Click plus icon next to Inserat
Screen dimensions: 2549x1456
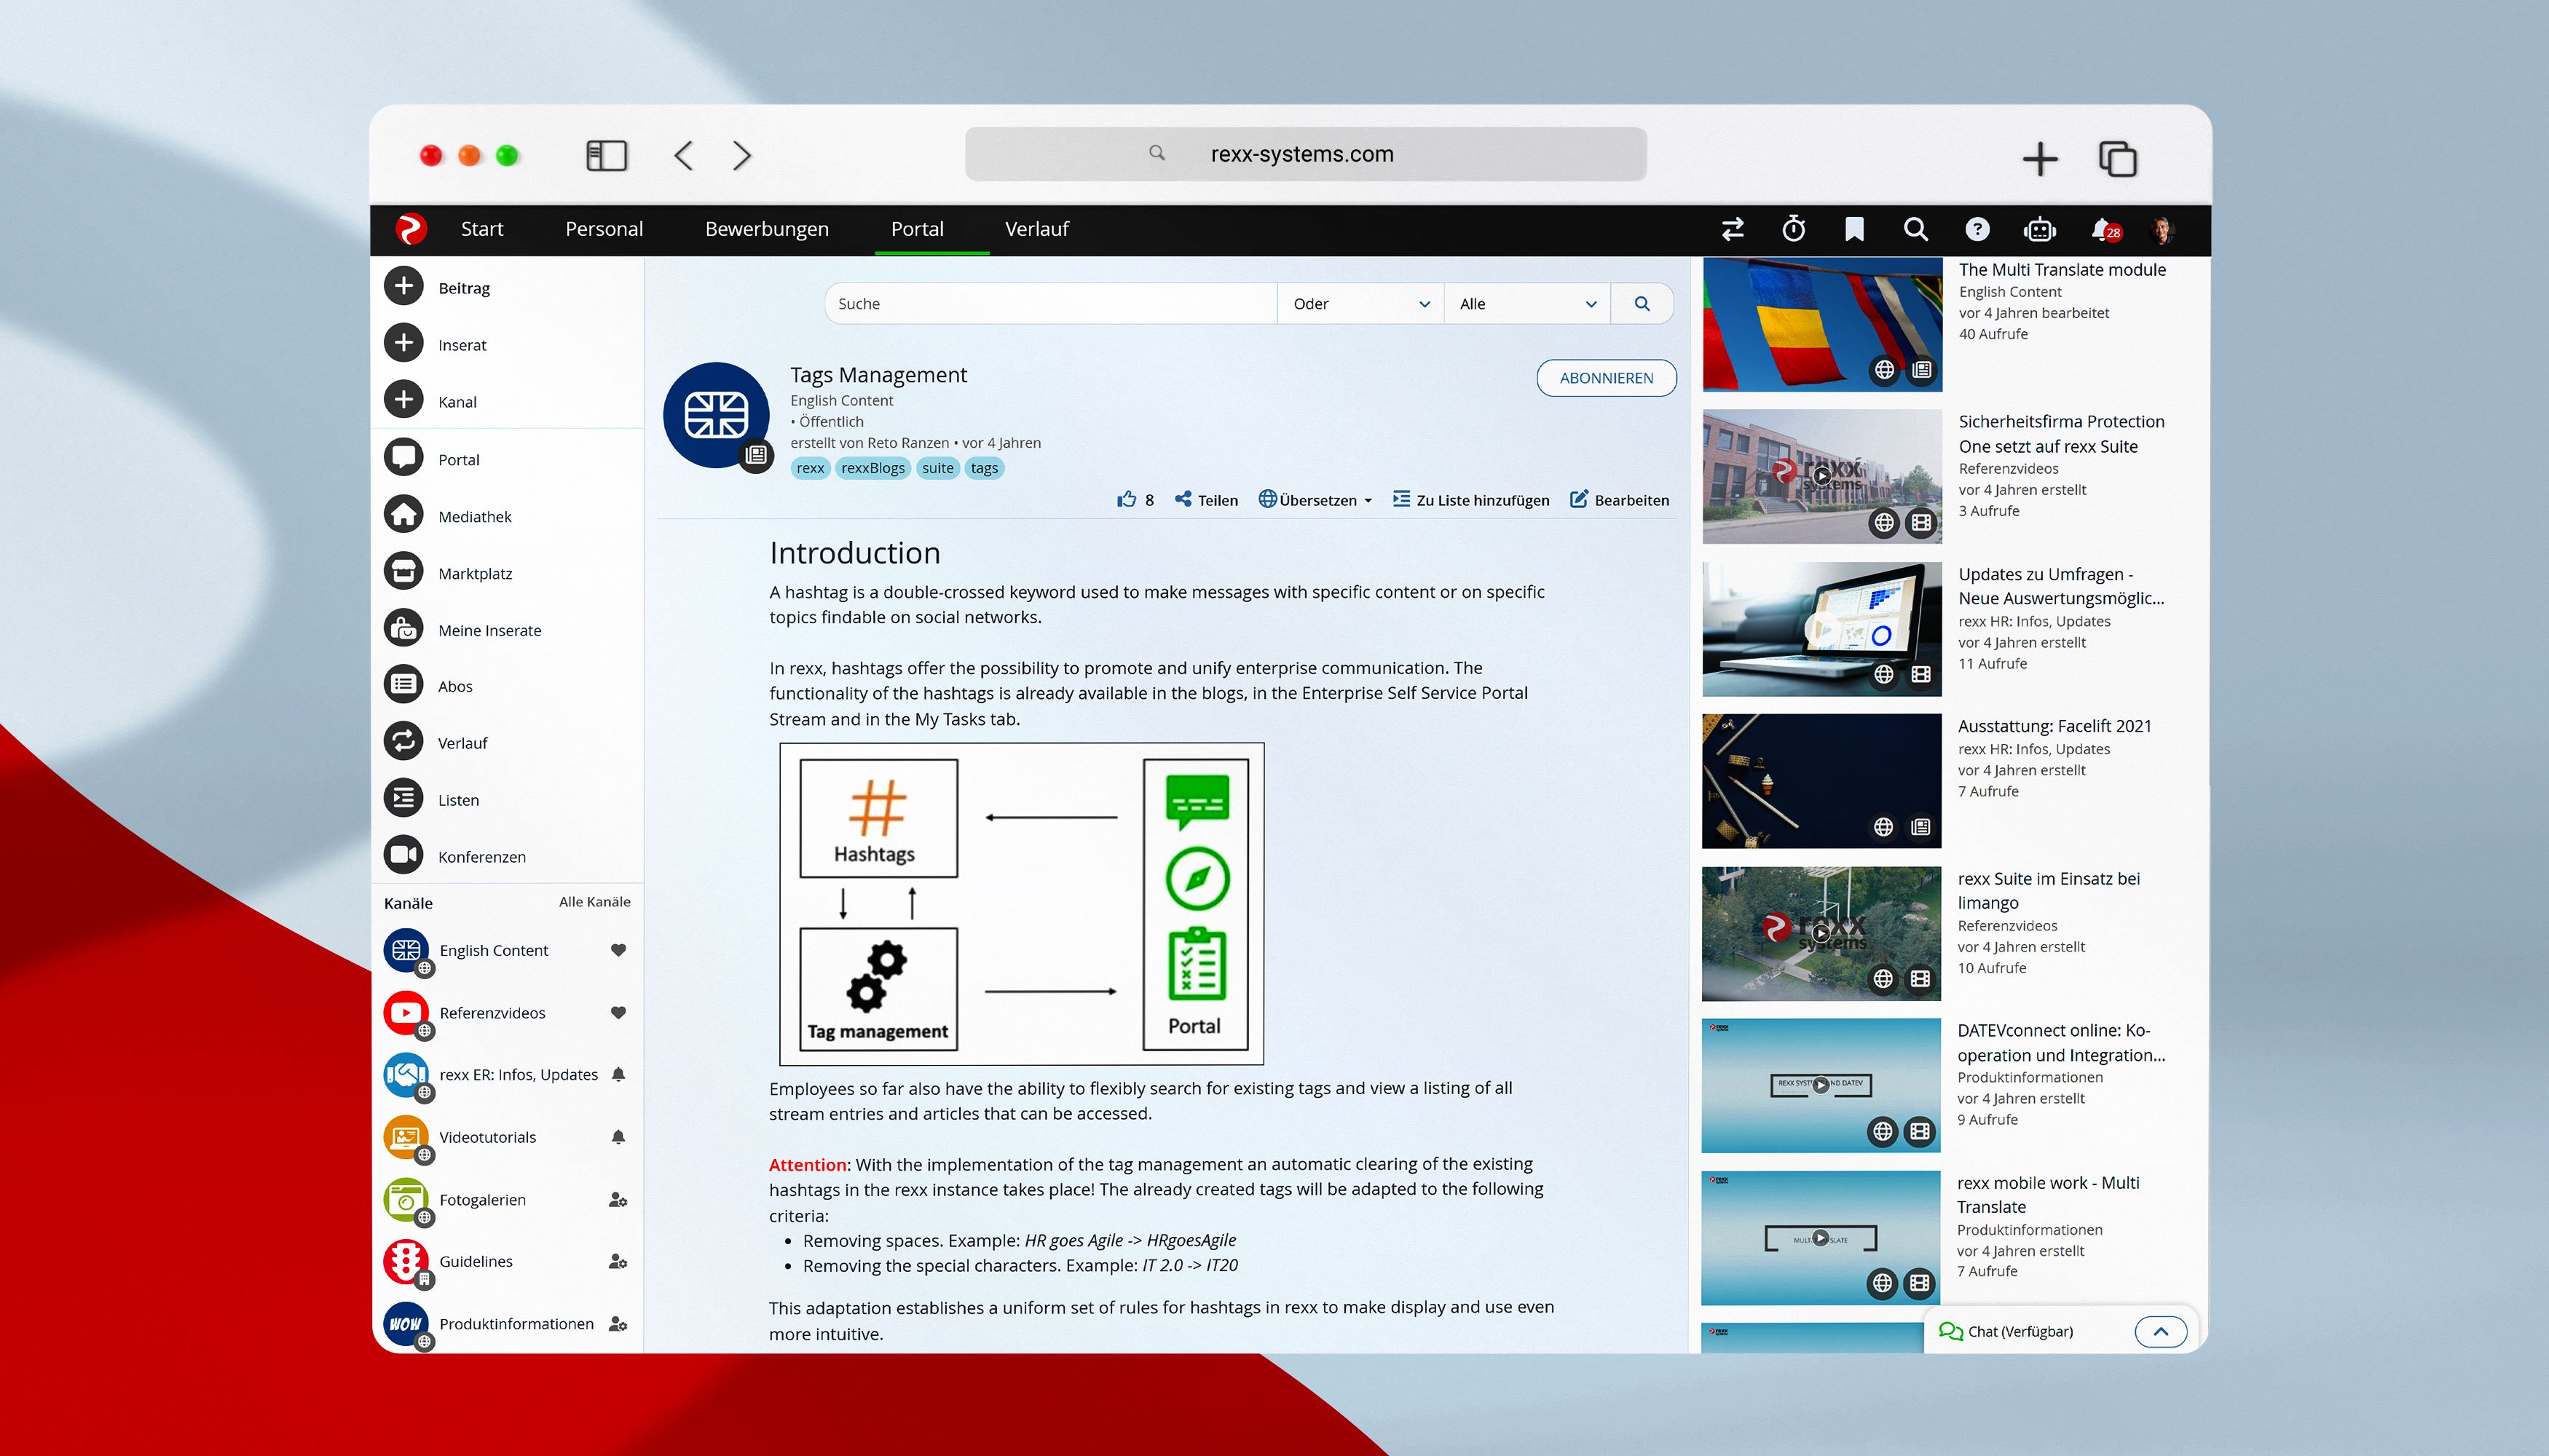[403, 343]
